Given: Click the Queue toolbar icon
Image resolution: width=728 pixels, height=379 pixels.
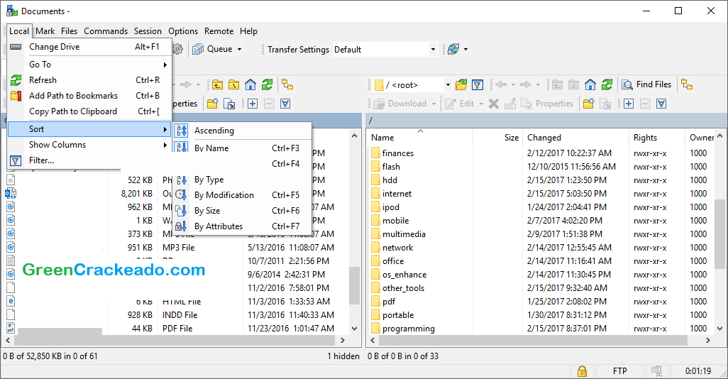Looking at the screenshot, I should (198, 49).
